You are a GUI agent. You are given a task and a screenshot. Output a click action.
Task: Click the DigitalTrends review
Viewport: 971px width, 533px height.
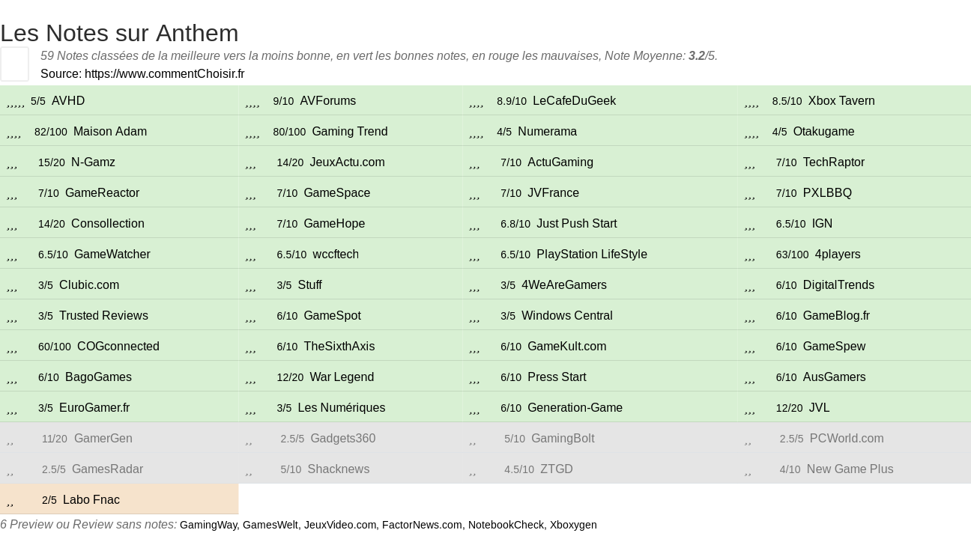838,285
